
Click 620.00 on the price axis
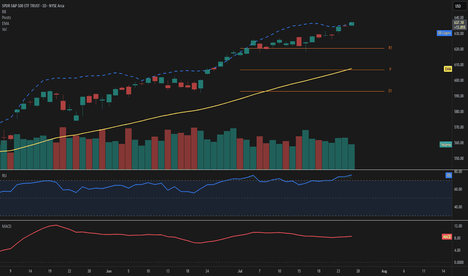[x=459, y=49]
